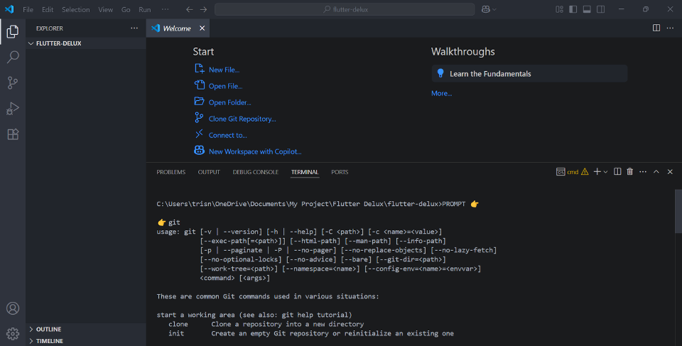Switch to the PROBLEMS panel tab
Viewport: 682px width, 346px height.
(x=171, y=172)
